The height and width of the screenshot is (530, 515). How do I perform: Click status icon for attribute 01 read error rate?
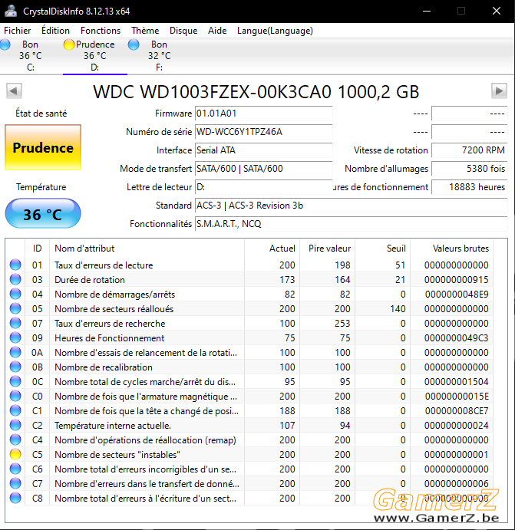pos(15,265)
